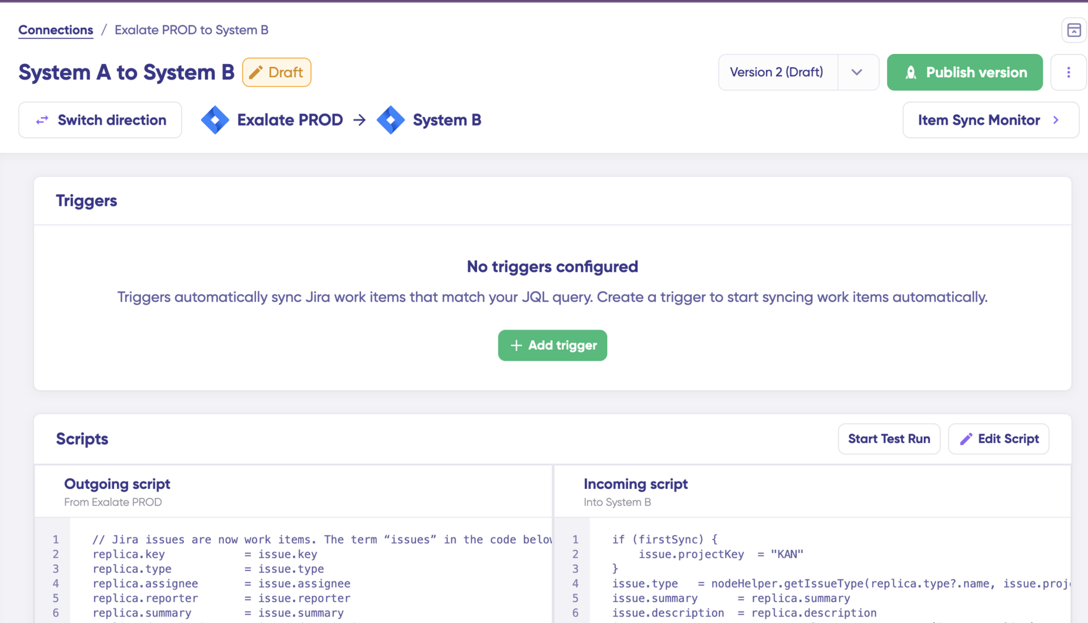Image resolution: width=1088 pixels, height=623 pixels.
Task: Click the System A to System B title
Action: tap(126, 72)
